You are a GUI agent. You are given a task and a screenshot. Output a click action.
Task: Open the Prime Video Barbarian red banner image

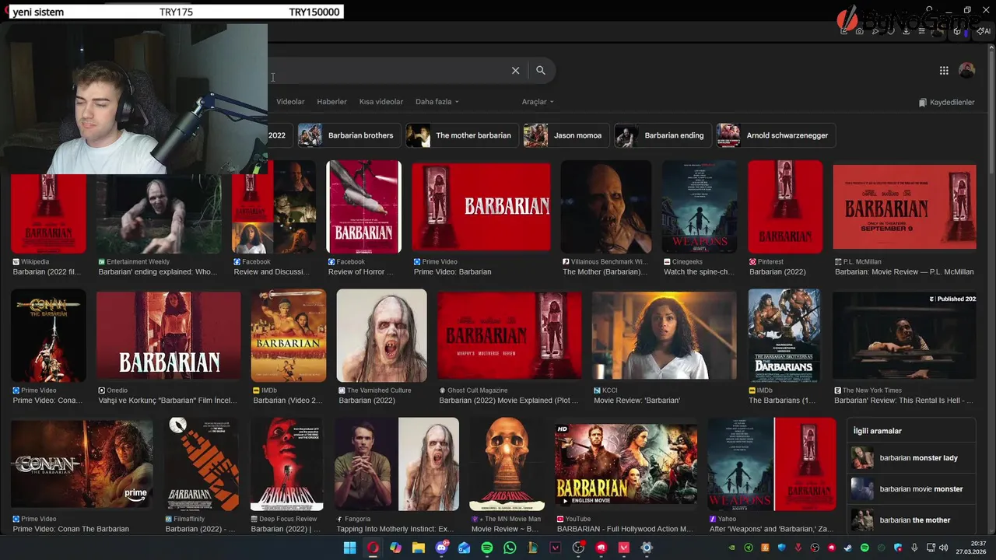[x=481, y=205]
